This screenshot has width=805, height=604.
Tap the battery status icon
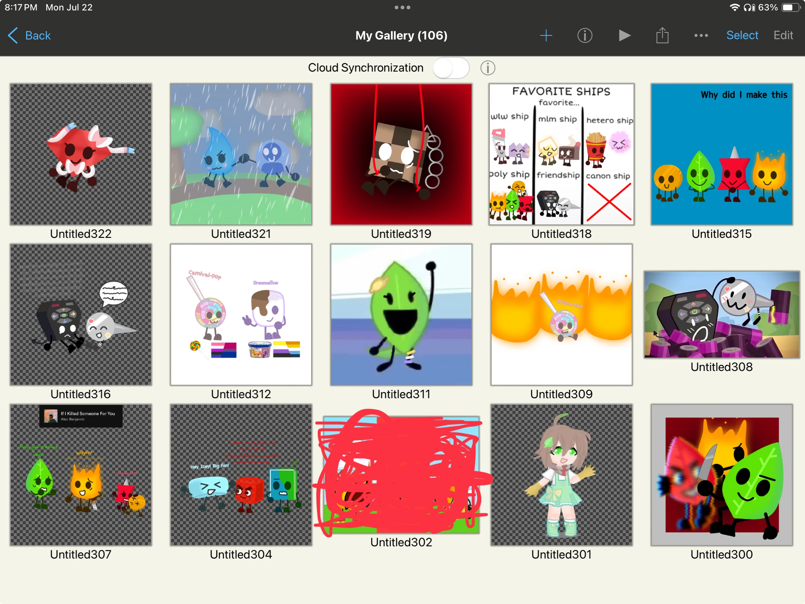pyautogui.click(x=790, y=7)
